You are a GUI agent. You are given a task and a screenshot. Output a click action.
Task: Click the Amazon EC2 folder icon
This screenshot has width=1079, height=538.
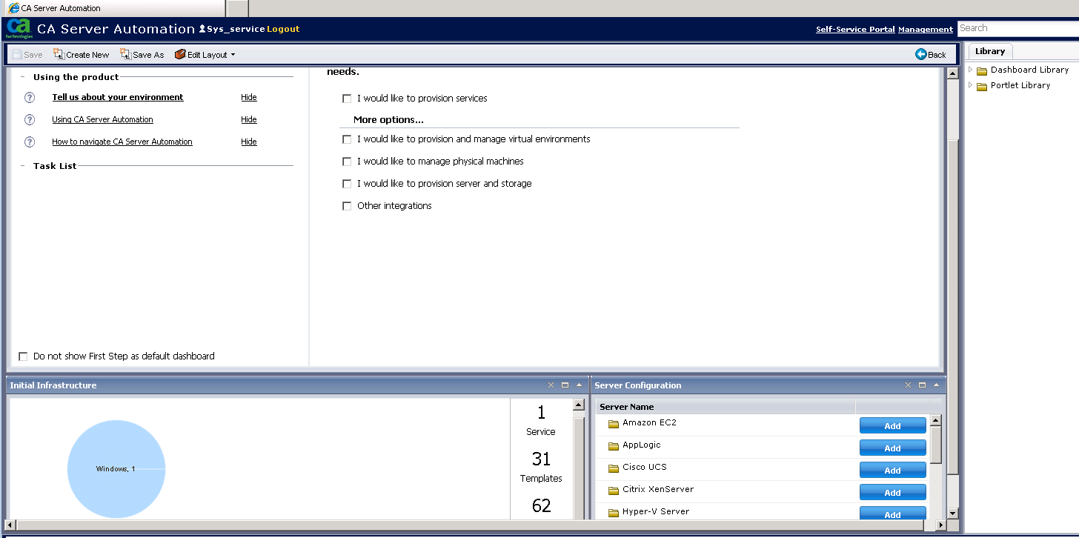pos(613,424)
